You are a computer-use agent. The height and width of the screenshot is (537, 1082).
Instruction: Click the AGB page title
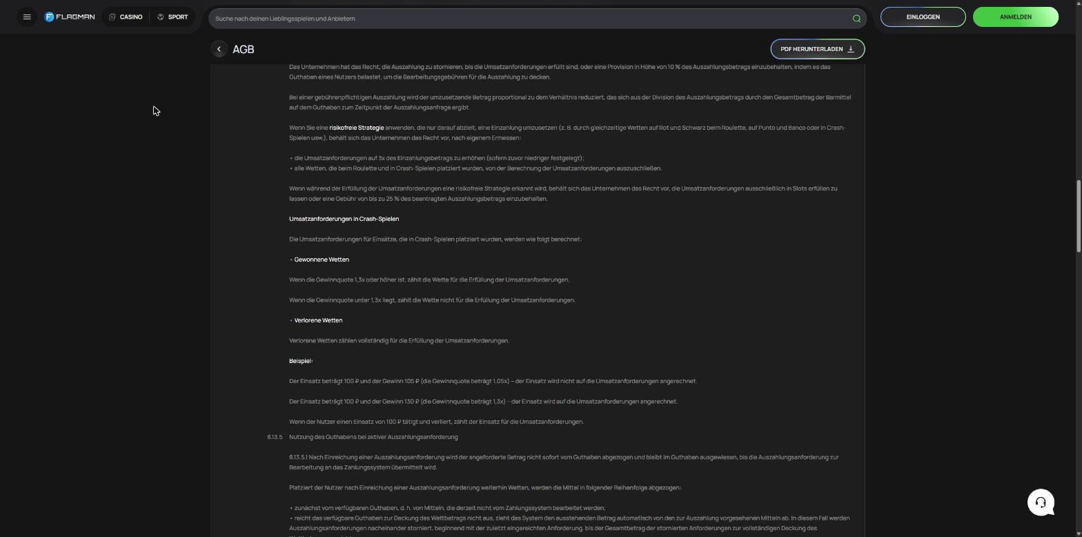(x=244, y=50)
